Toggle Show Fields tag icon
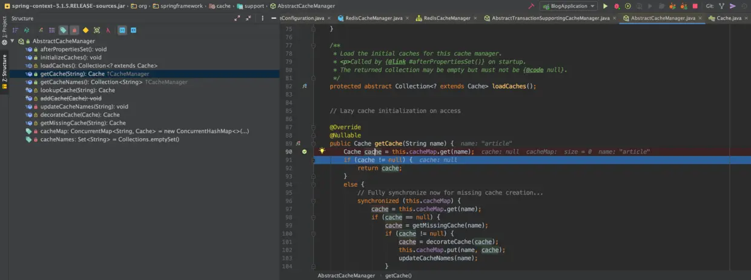The image size is (751, 280). (63, 30)
